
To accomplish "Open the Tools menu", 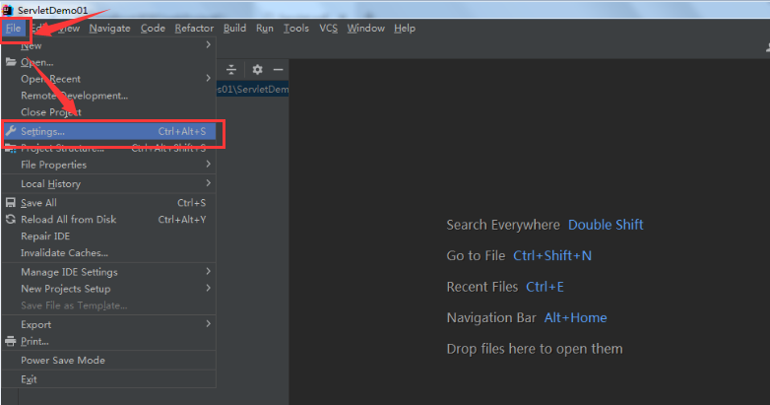I will (296, 29).
